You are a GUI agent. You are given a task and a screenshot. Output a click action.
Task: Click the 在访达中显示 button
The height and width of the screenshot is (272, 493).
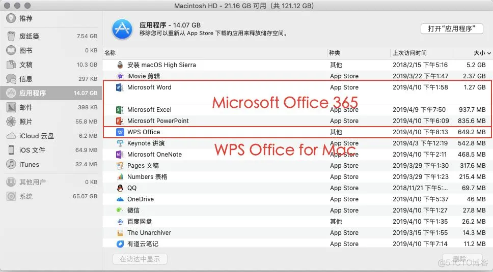coord(140,259)
